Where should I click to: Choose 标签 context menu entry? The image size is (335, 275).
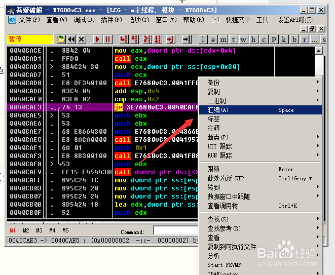tap(260, 119)
